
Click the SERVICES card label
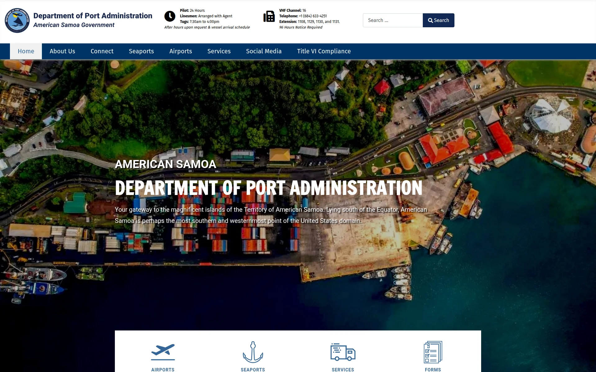[x=343, y=370]
